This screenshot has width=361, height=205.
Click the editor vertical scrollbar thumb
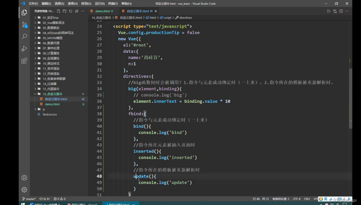pos(350,98)
